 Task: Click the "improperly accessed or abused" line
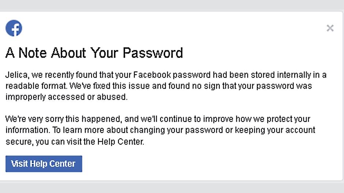coord(66,97)
